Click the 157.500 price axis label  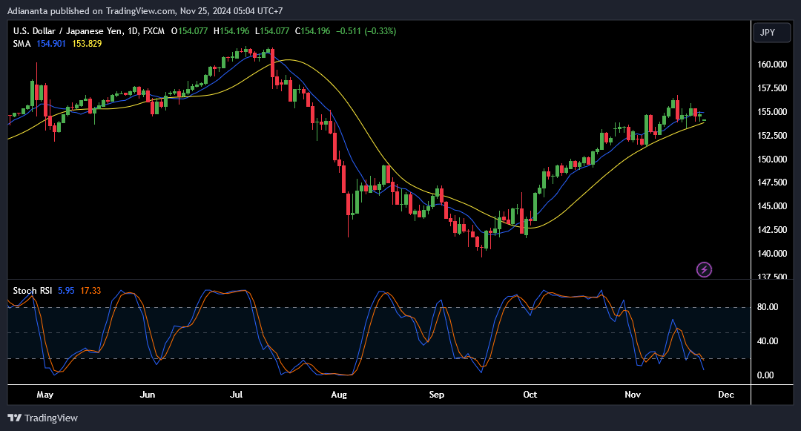pyautogui.click(x=772, y=88)
